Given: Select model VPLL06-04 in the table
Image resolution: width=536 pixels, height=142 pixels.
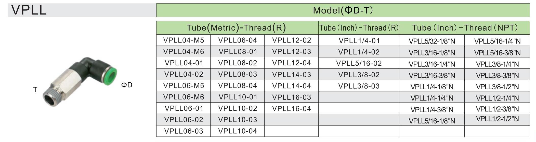Looking at the screenshot, I should coord(238,40).
